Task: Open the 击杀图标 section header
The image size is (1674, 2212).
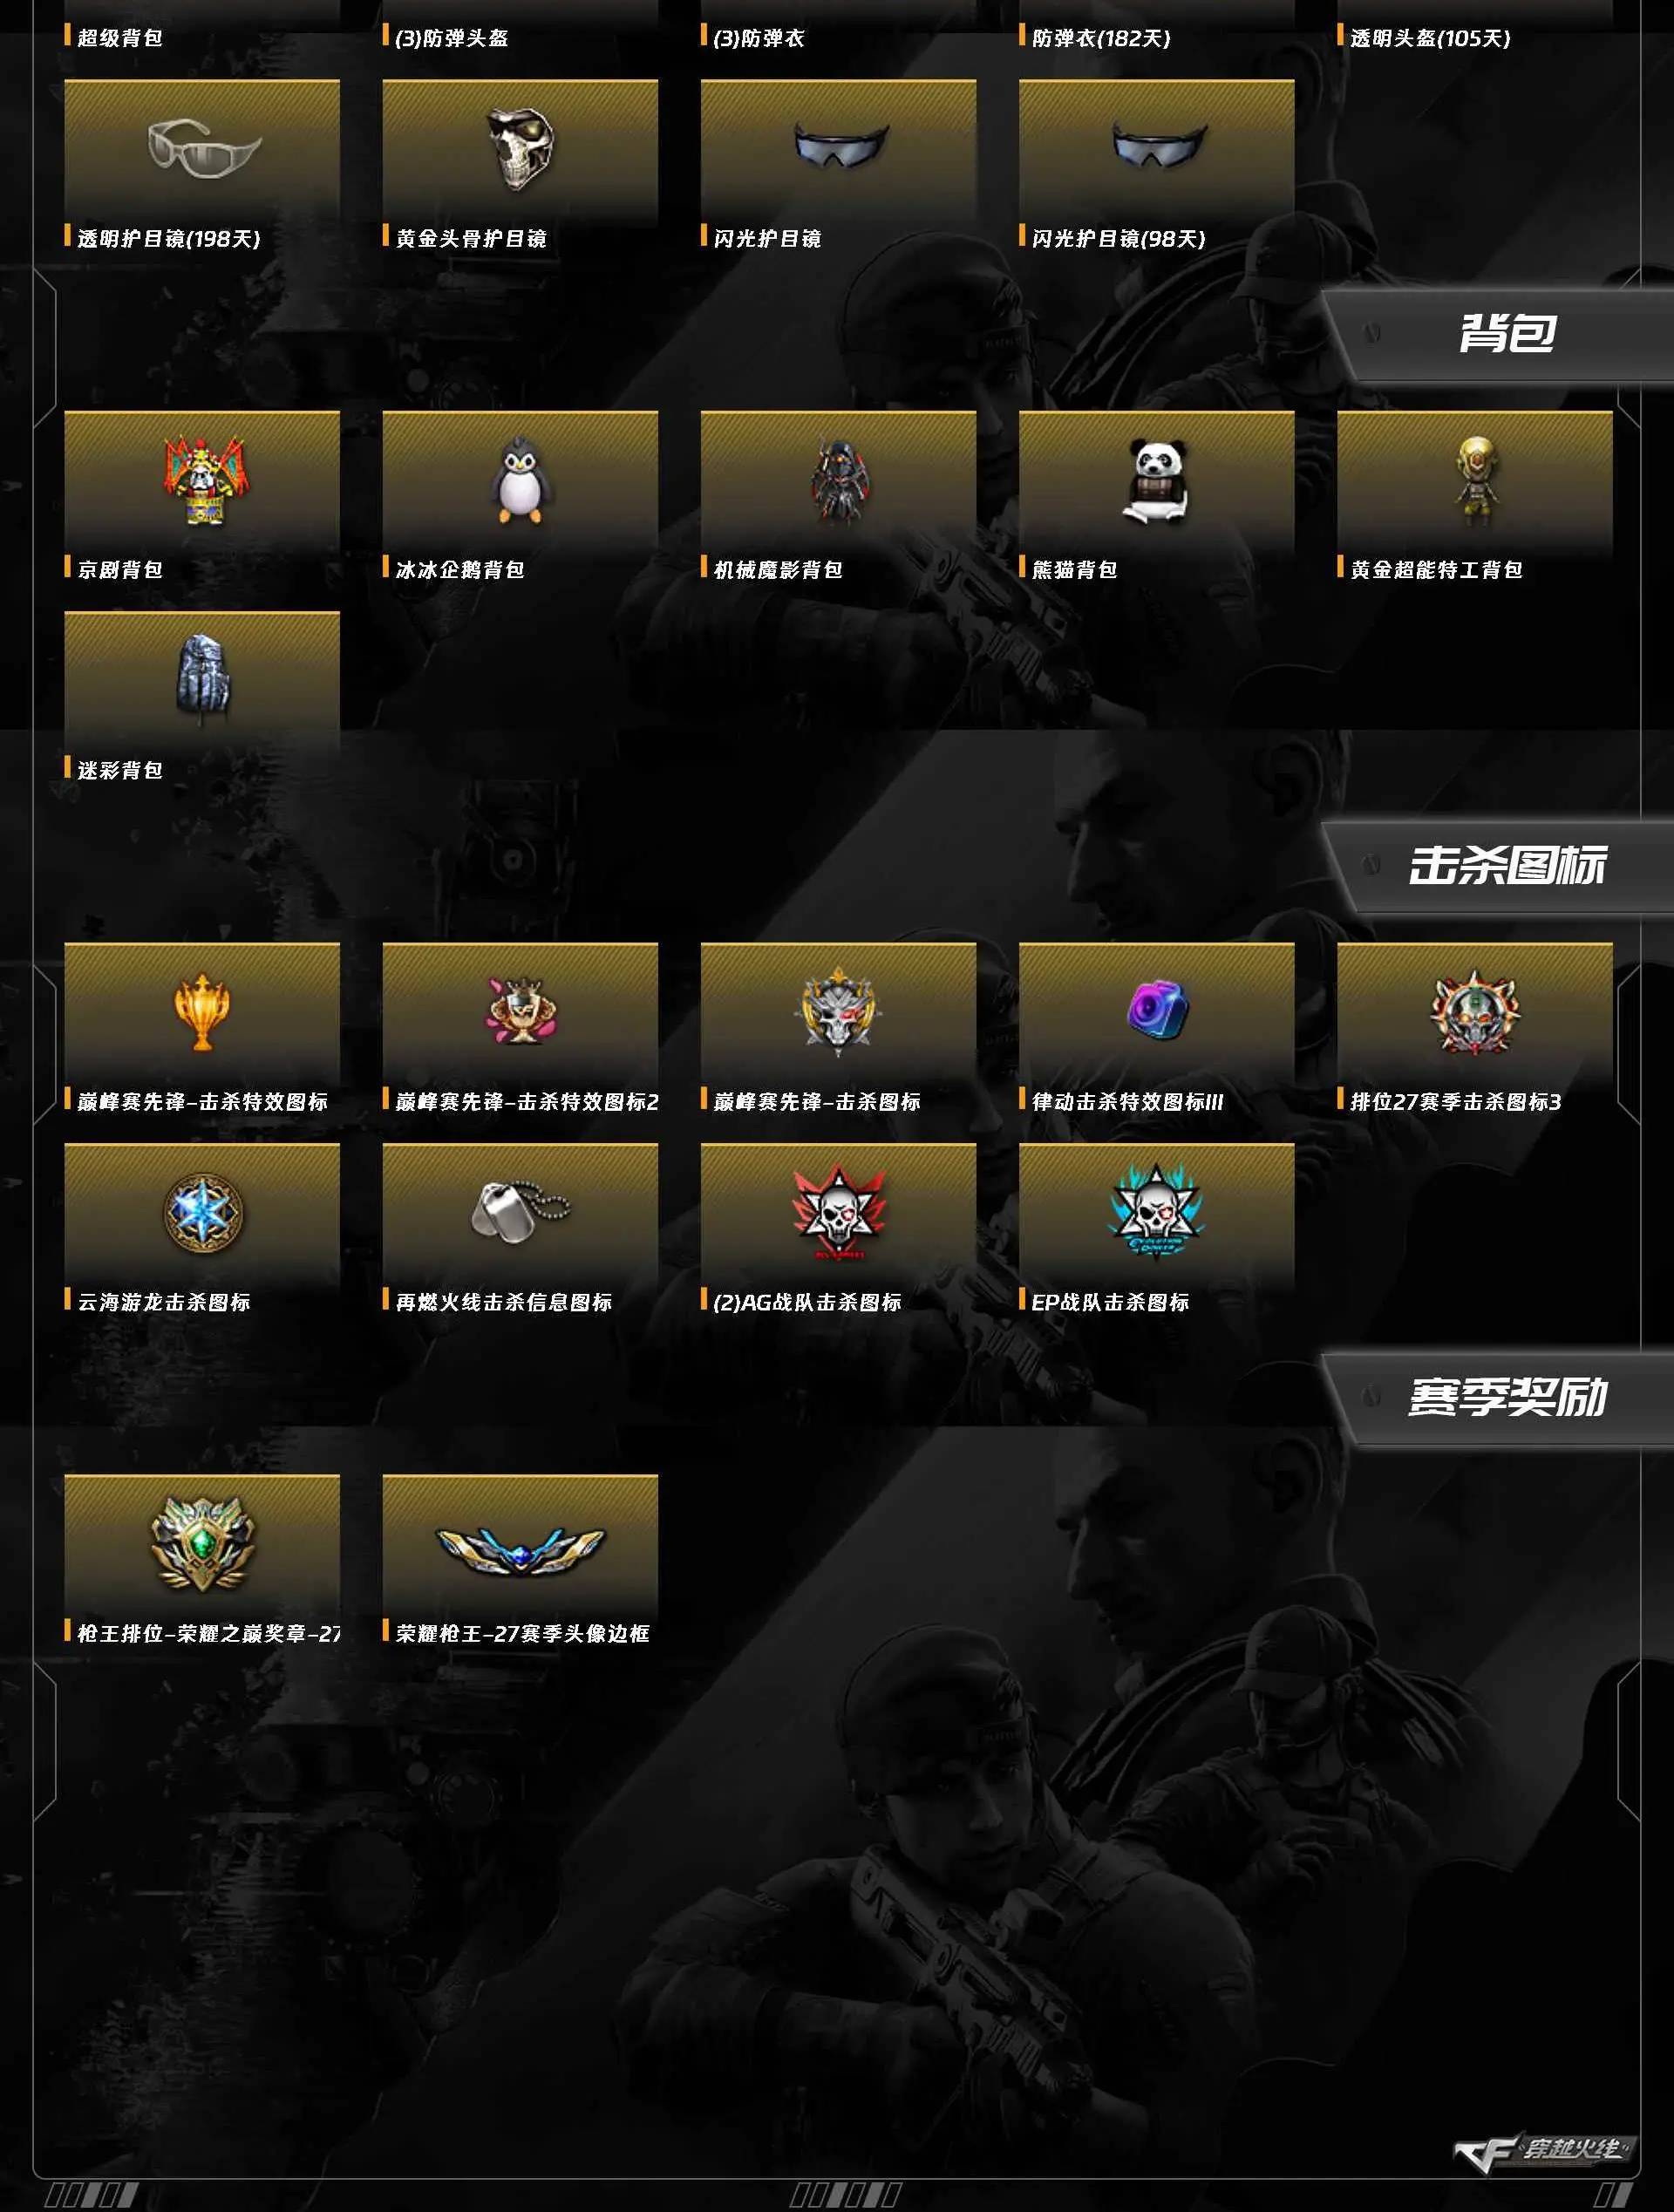Action: click(1506, 866)
